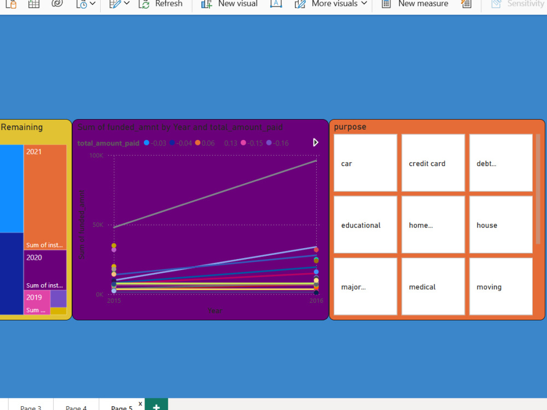Screen dimensions: 547x410
Task: Select the medical purpose tile
Action: 433,286
